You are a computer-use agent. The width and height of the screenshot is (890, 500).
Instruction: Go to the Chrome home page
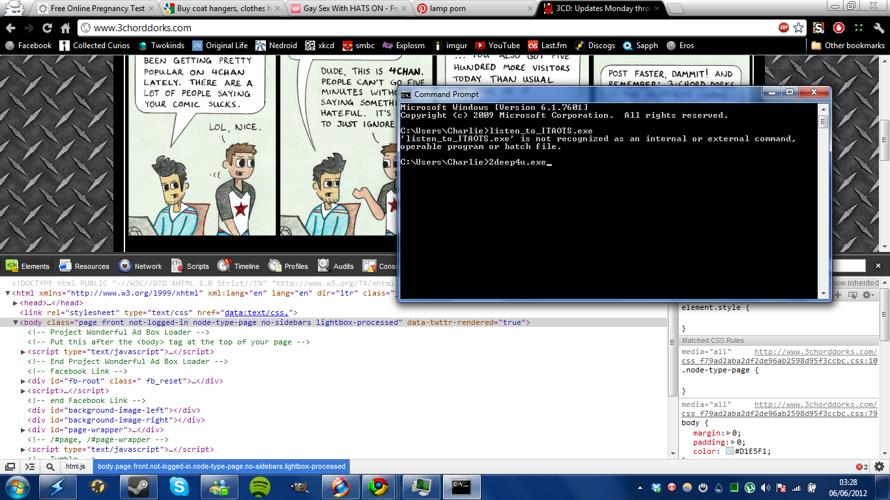coord(65,28)
